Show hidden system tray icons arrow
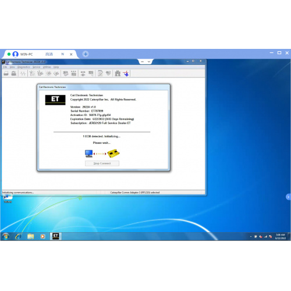 click(x=251, y=236)
